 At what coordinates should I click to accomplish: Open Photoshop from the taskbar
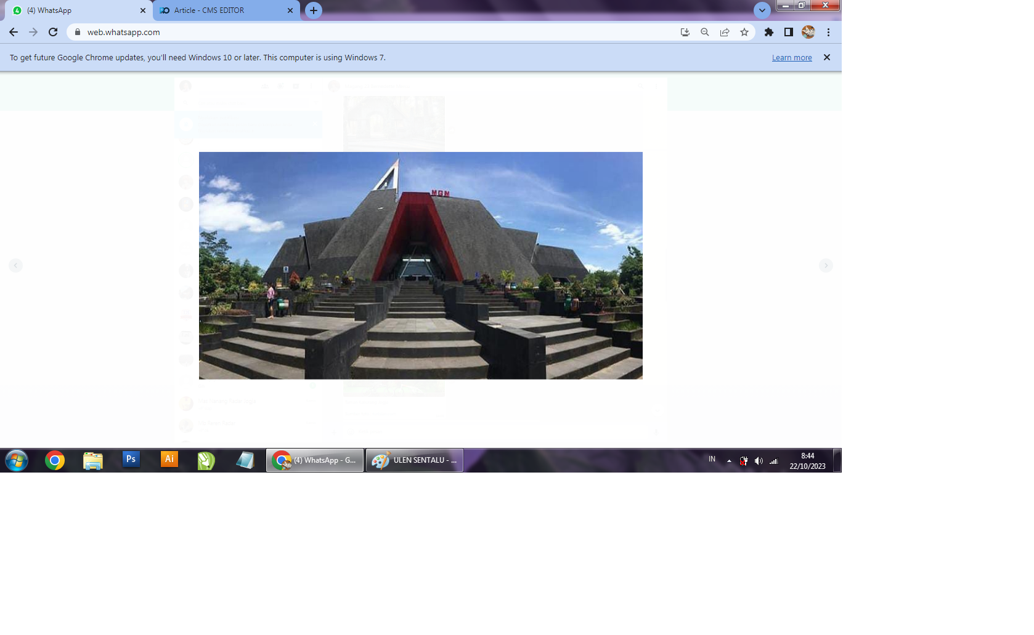pyautogui.click(x=131, y=460)
